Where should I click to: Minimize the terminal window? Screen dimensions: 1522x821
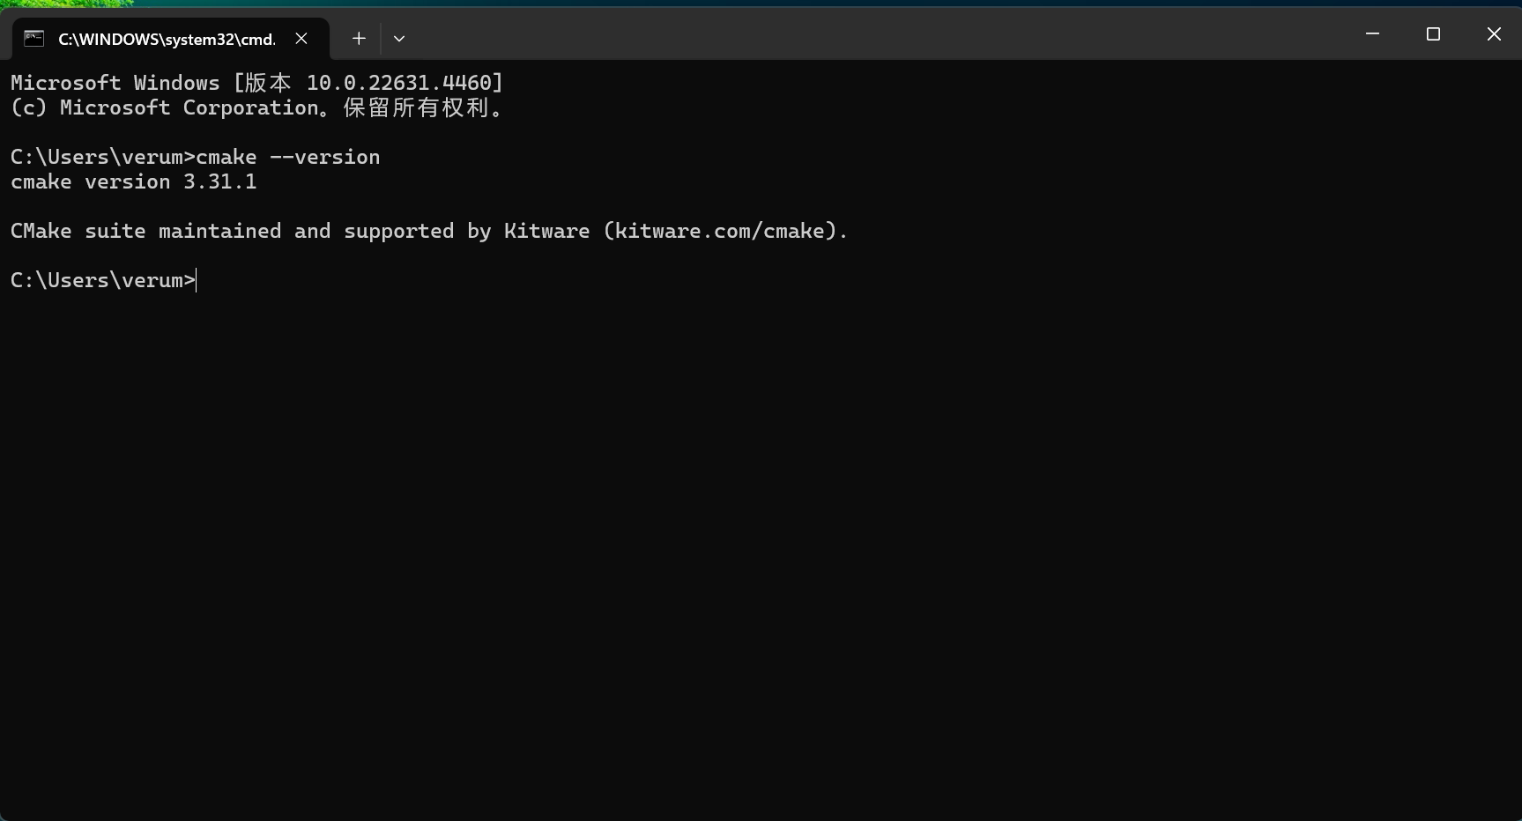[1372, 33]
